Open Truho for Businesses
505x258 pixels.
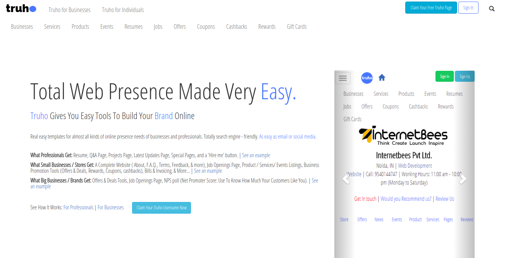pyautogui.click(x=69, y=10)
